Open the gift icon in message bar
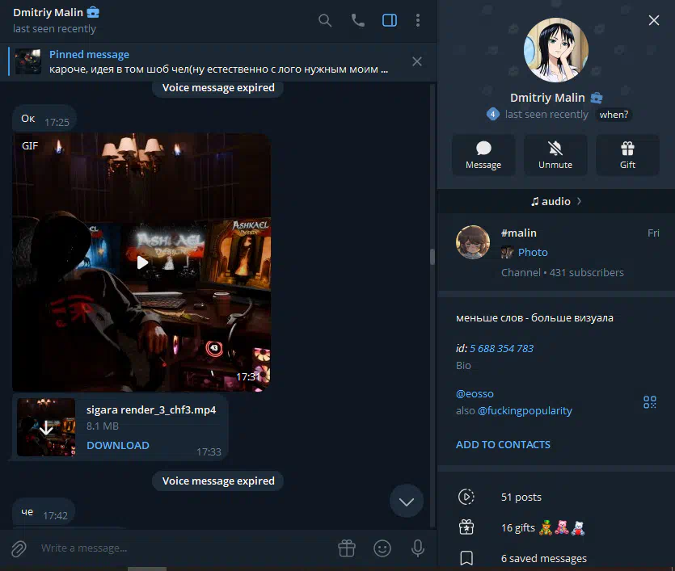 coord(347,548)
